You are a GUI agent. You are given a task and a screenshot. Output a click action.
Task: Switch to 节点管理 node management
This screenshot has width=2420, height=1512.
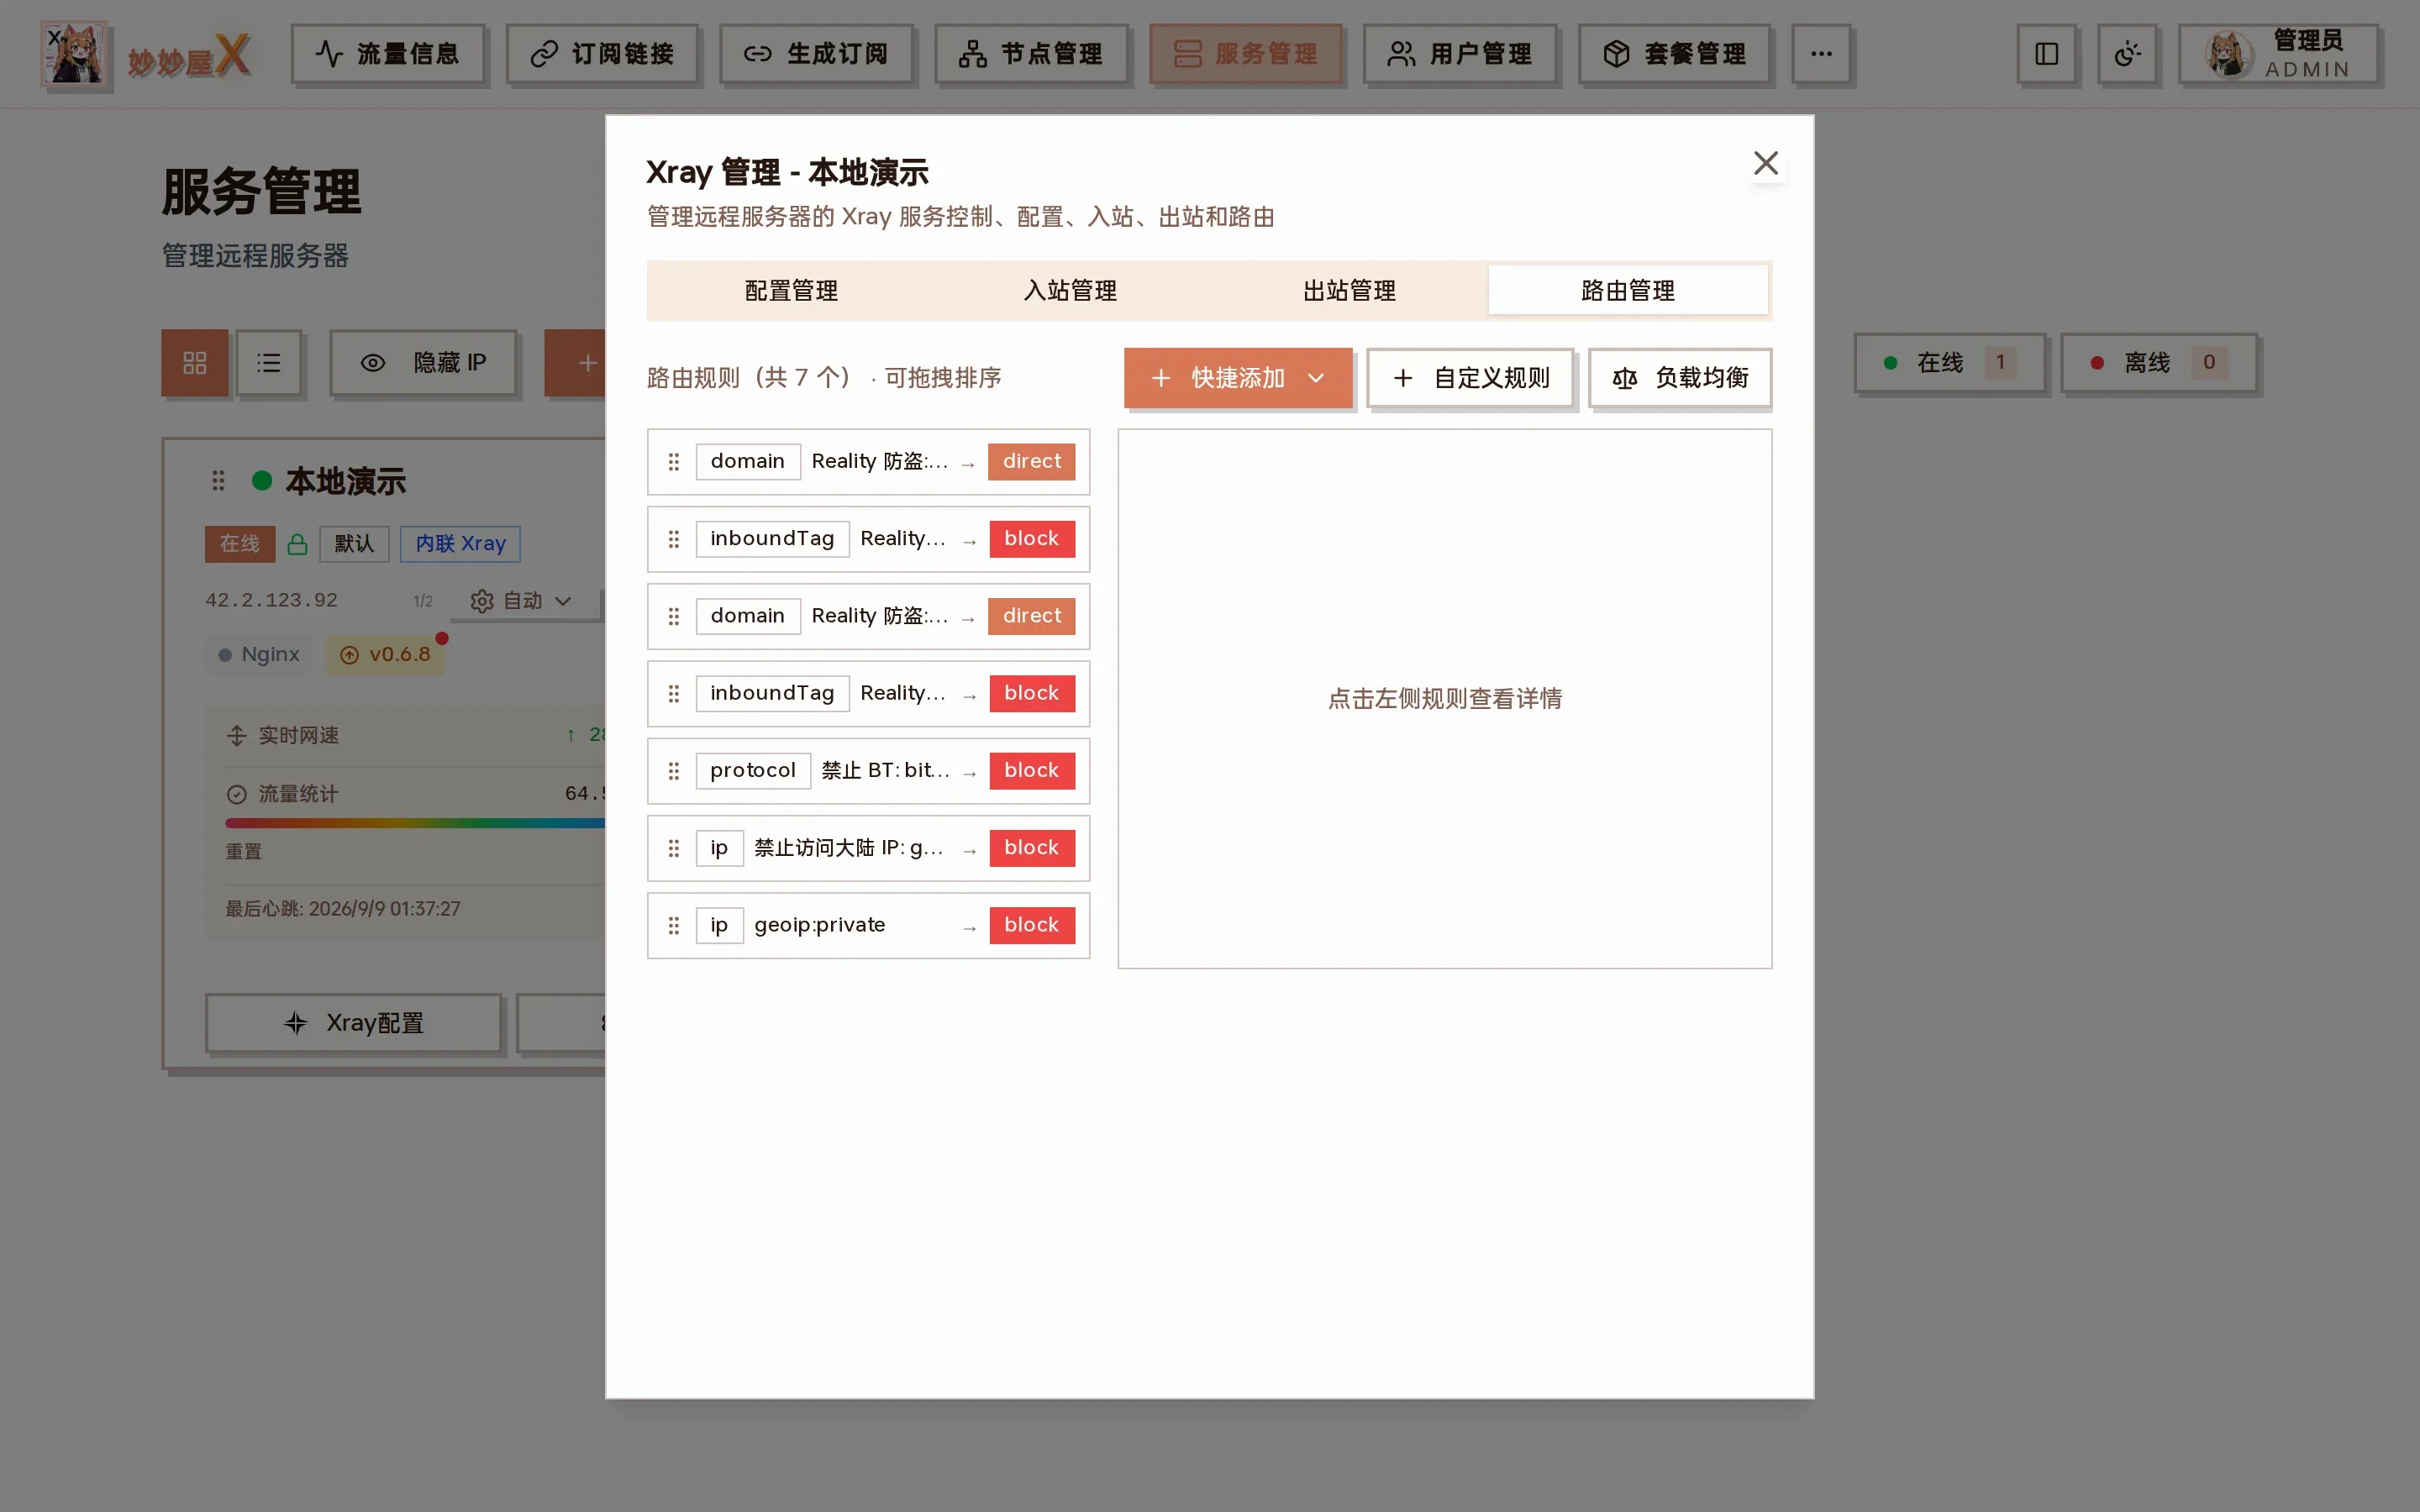[x=1031, y=54]
